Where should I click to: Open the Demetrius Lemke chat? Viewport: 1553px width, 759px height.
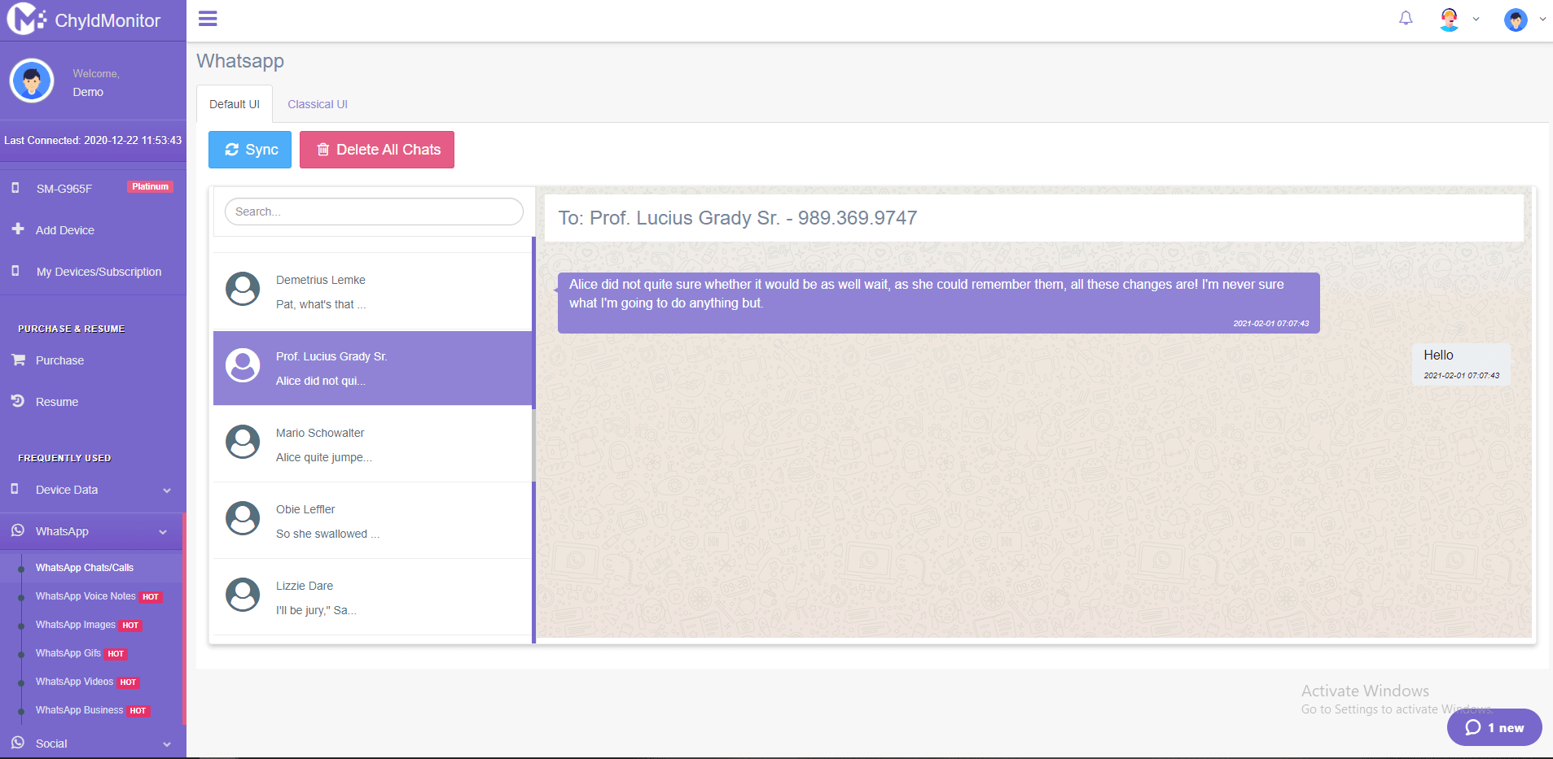pyautogui.click(x=373, y=291)
